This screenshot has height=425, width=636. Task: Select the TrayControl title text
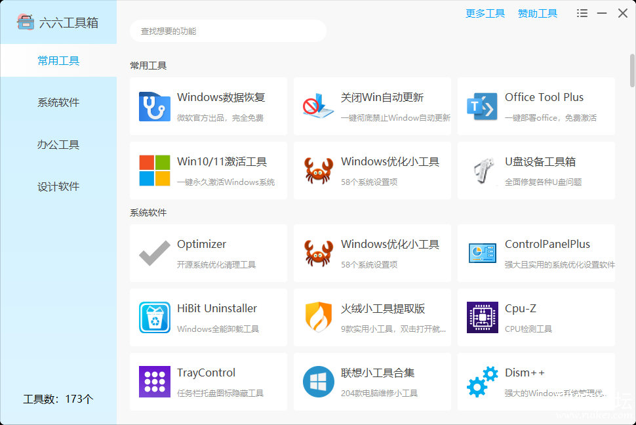tap(206, 373)
